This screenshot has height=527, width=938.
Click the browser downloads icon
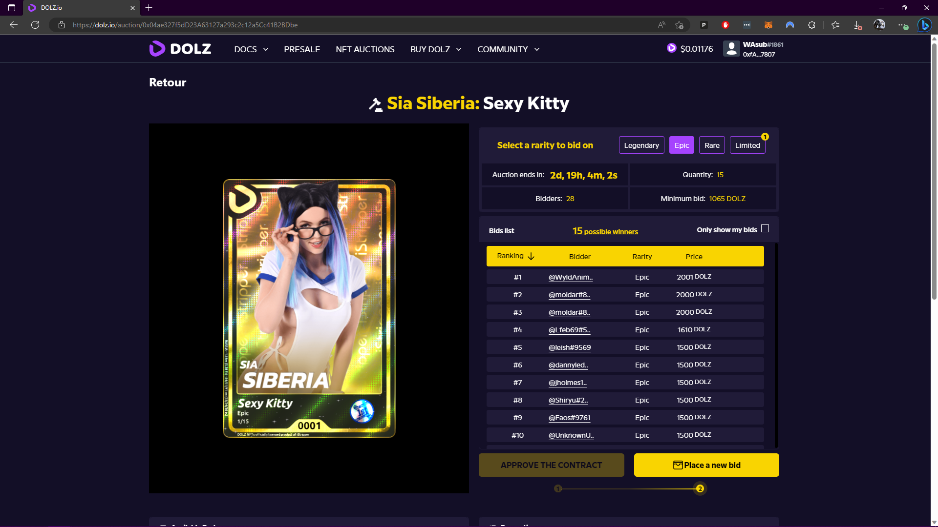857,25
